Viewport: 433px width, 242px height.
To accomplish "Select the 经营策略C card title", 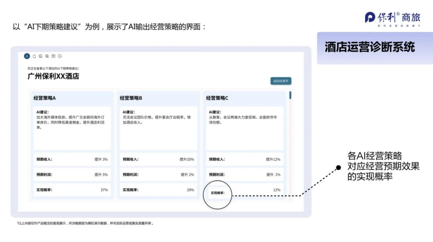I will [x=217, y=98].
